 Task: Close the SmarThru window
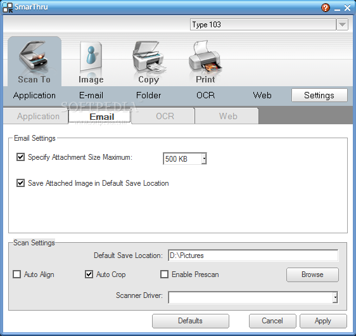click(347, 8)
